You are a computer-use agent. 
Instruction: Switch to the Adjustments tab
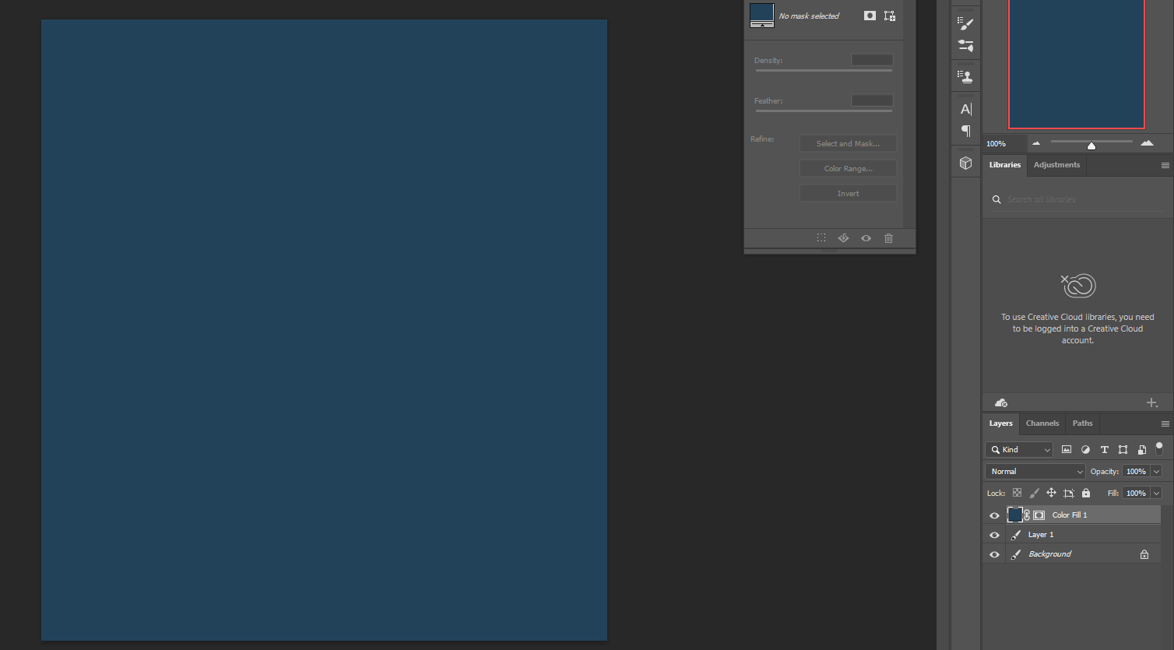(x=1056, y=165)
